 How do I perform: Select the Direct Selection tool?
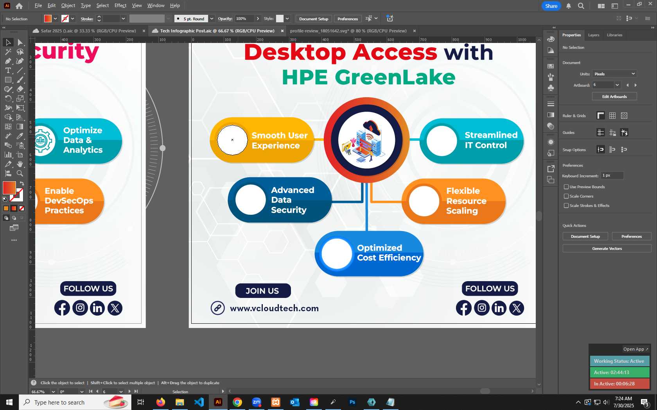(20, 42)
